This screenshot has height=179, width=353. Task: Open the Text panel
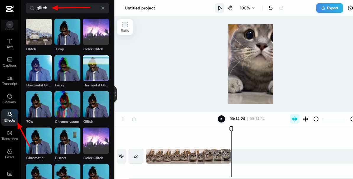10,44
